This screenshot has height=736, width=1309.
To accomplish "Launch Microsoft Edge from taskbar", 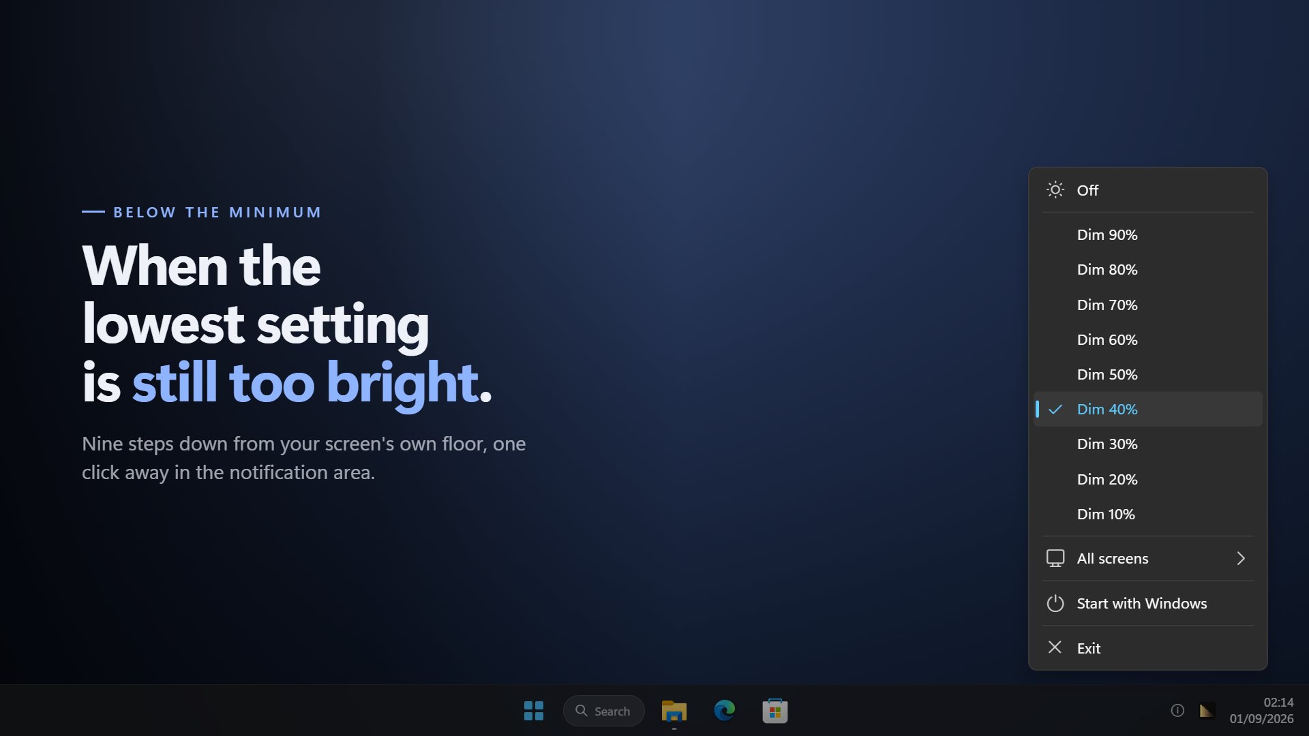I will (725, 711).
